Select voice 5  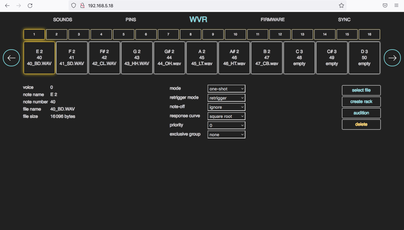point(124,34)
